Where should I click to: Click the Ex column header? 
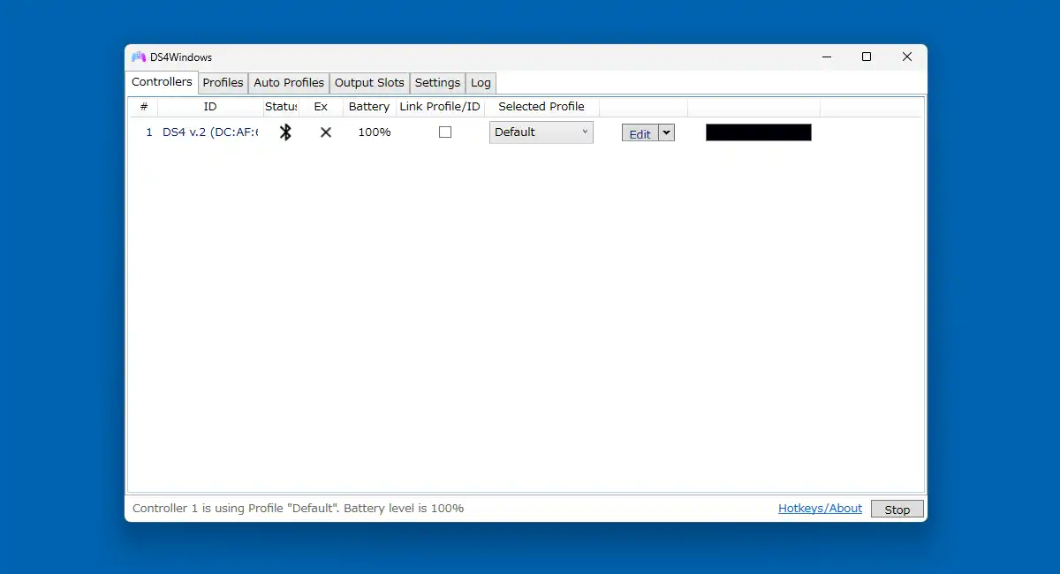pos(321,107)
